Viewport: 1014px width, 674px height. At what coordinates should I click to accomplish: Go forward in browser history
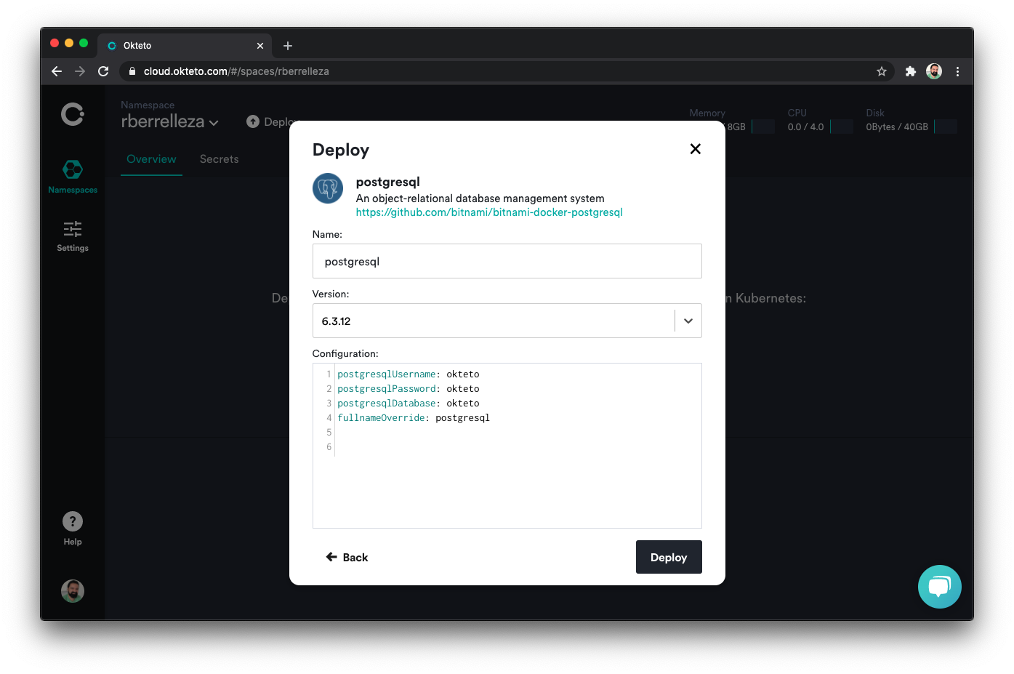[80, 71]
